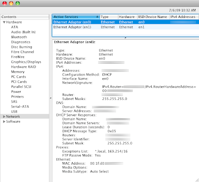Select PC Cards entry
199x182 pixels.
point(18,77)
